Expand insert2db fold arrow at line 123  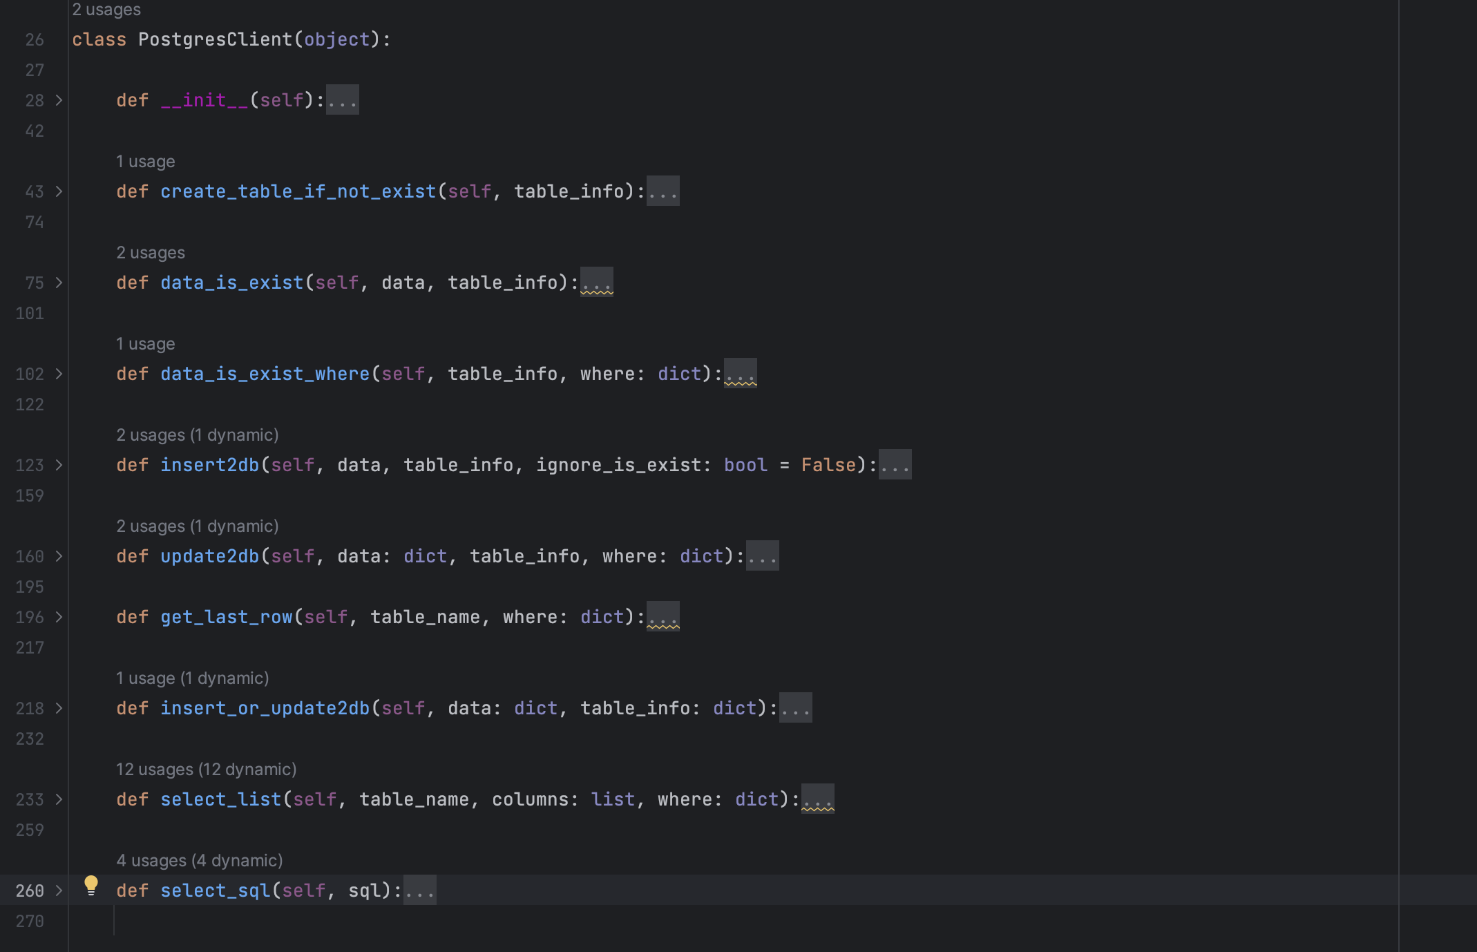(x=59, y=465)
